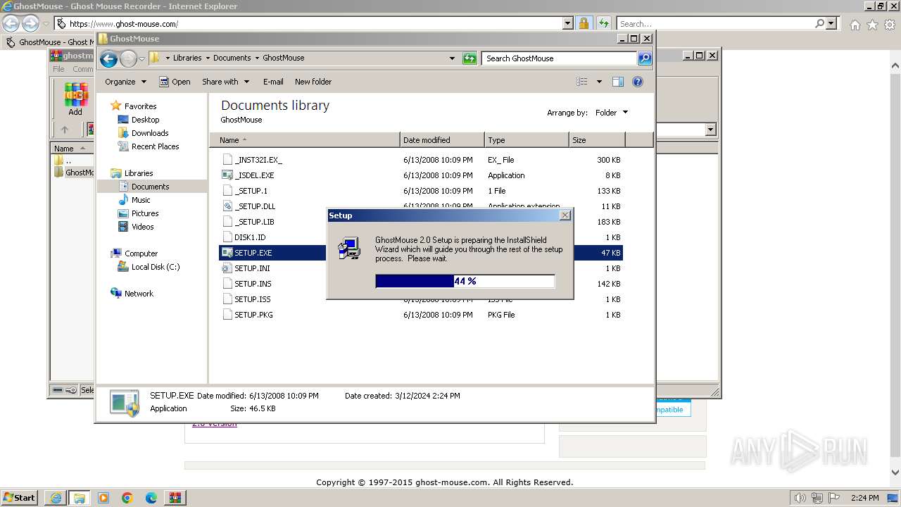The width and height of the screenshot is (901, 507).
Task: Click the Open toolbar button
Action: (175, 82)
